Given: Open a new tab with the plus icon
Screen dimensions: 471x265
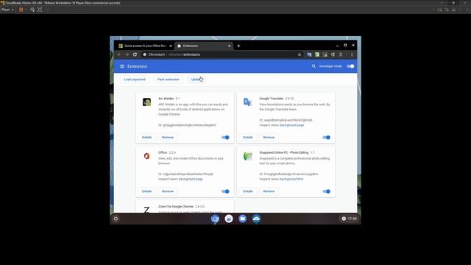Looking at the screenshot, I should click(238, 46).
